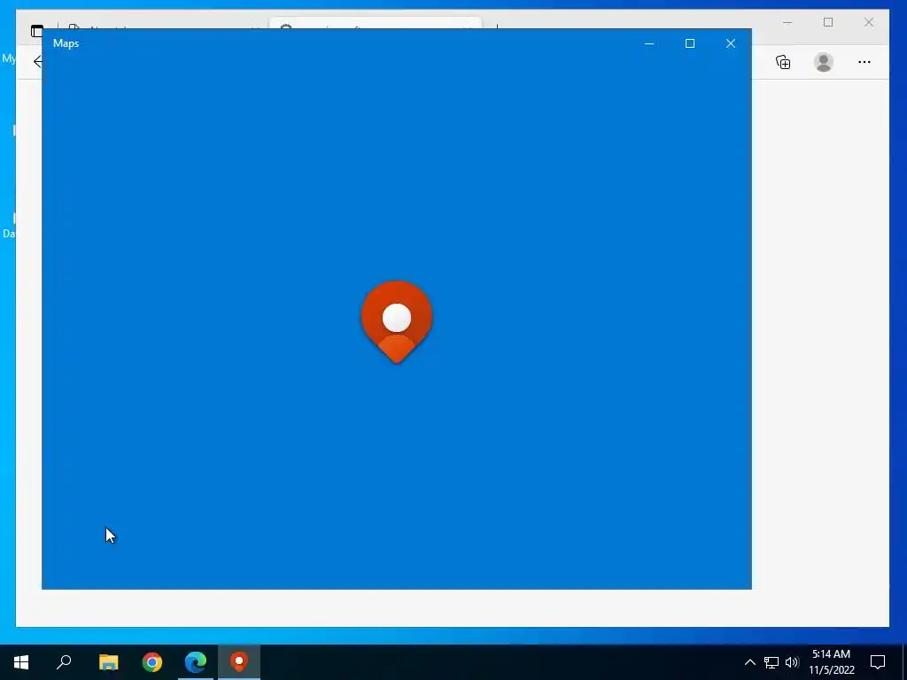
Task: Launch Google Chrome from the taskbar
Action: pyautogui.click(x=152, y=661)
